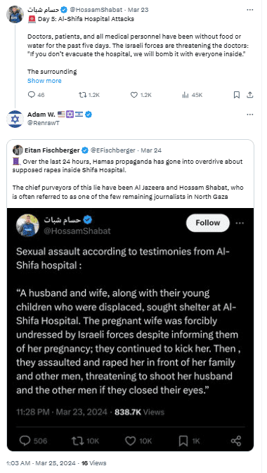Open HossamShabat's profile picture at top
This screenshot has width=267, height=473.
[15, 14]
